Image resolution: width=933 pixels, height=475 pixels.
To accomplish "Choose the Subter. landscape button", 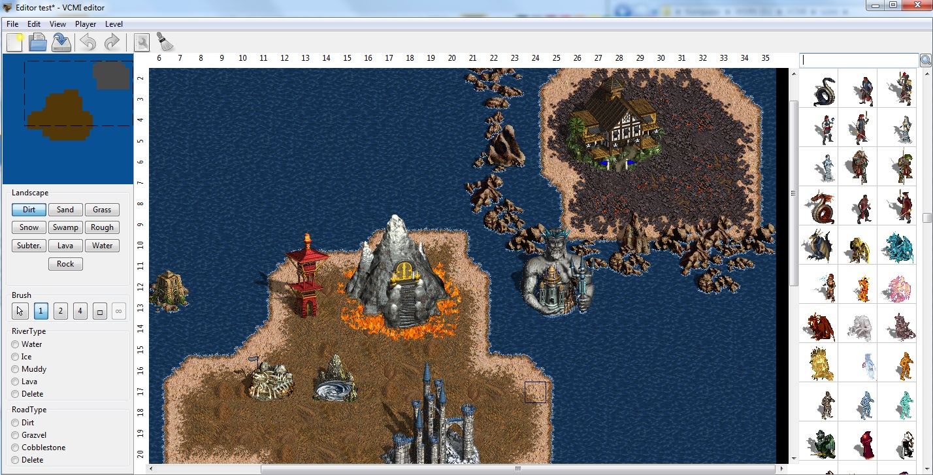I will [x=29, y=246].
